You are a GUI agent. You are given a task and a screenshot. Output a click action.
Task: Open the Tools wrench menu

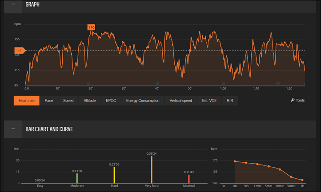[298, 100]
